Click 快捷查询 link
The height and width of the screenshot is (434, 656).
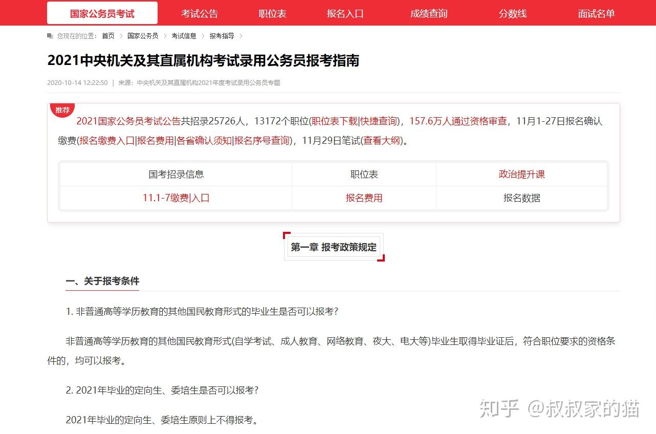coord(379,121)
